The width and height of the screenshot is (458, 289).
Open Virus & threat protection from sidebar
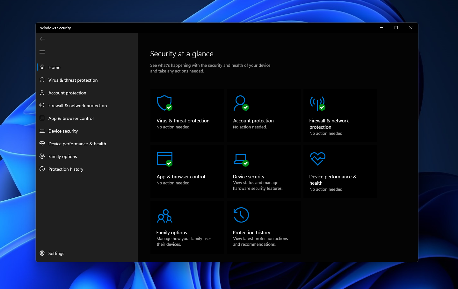73,80
